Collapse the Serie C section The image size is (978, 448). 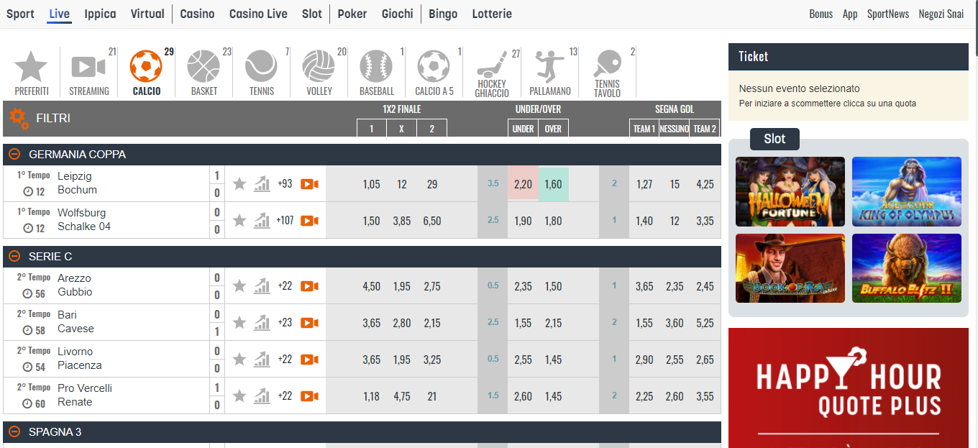[16, 256]
